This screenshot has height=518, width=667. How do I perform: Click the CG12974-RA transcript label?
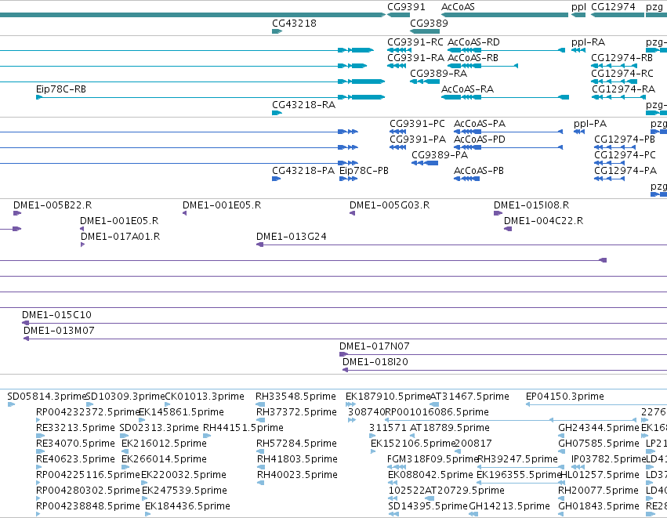623,89
